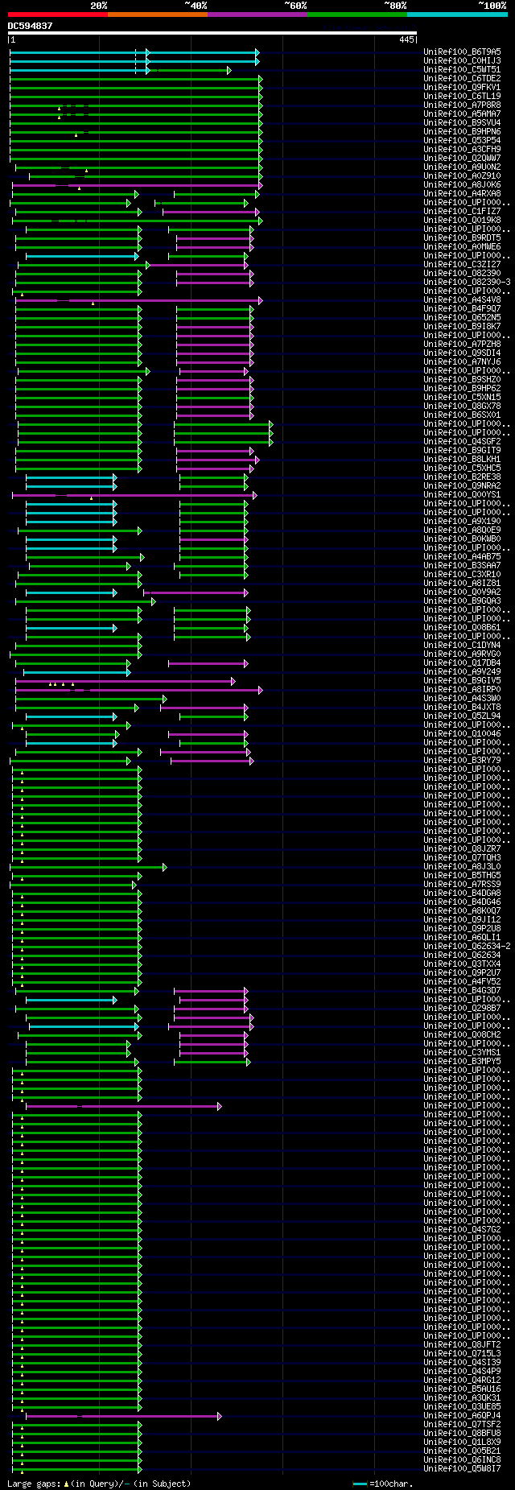Click the label UniRef100_C3ZI27
The height and width of the screenshot is (1490, 515).
(462, 264)
